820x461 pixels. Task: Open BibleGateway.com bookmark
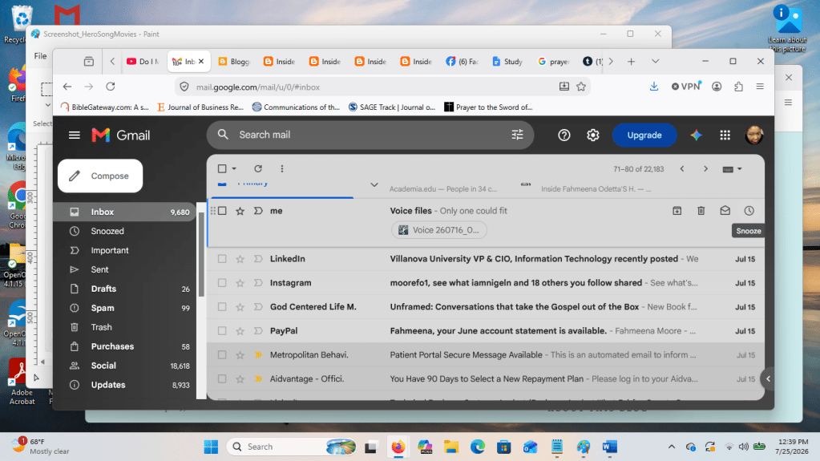105,107
